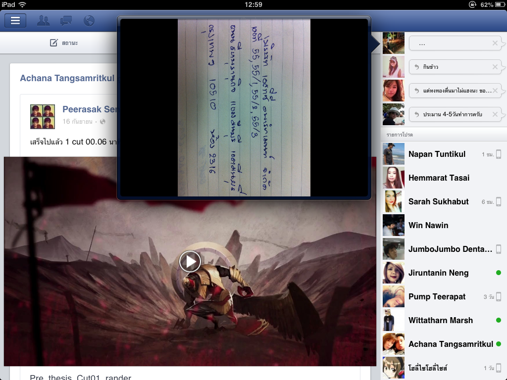The width and height of the screenshot is (507, 380).
Task: Tap the 16 กันยายน post date
Action: point(78,122)
